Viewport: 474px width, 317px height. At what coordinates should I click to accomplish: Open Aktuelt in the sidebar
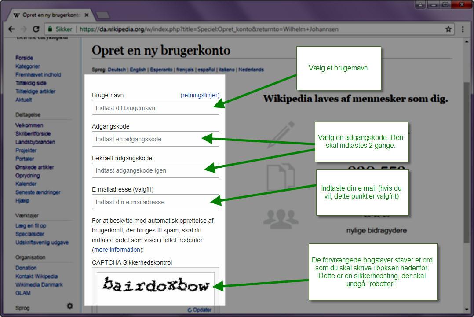coord(24,100)
